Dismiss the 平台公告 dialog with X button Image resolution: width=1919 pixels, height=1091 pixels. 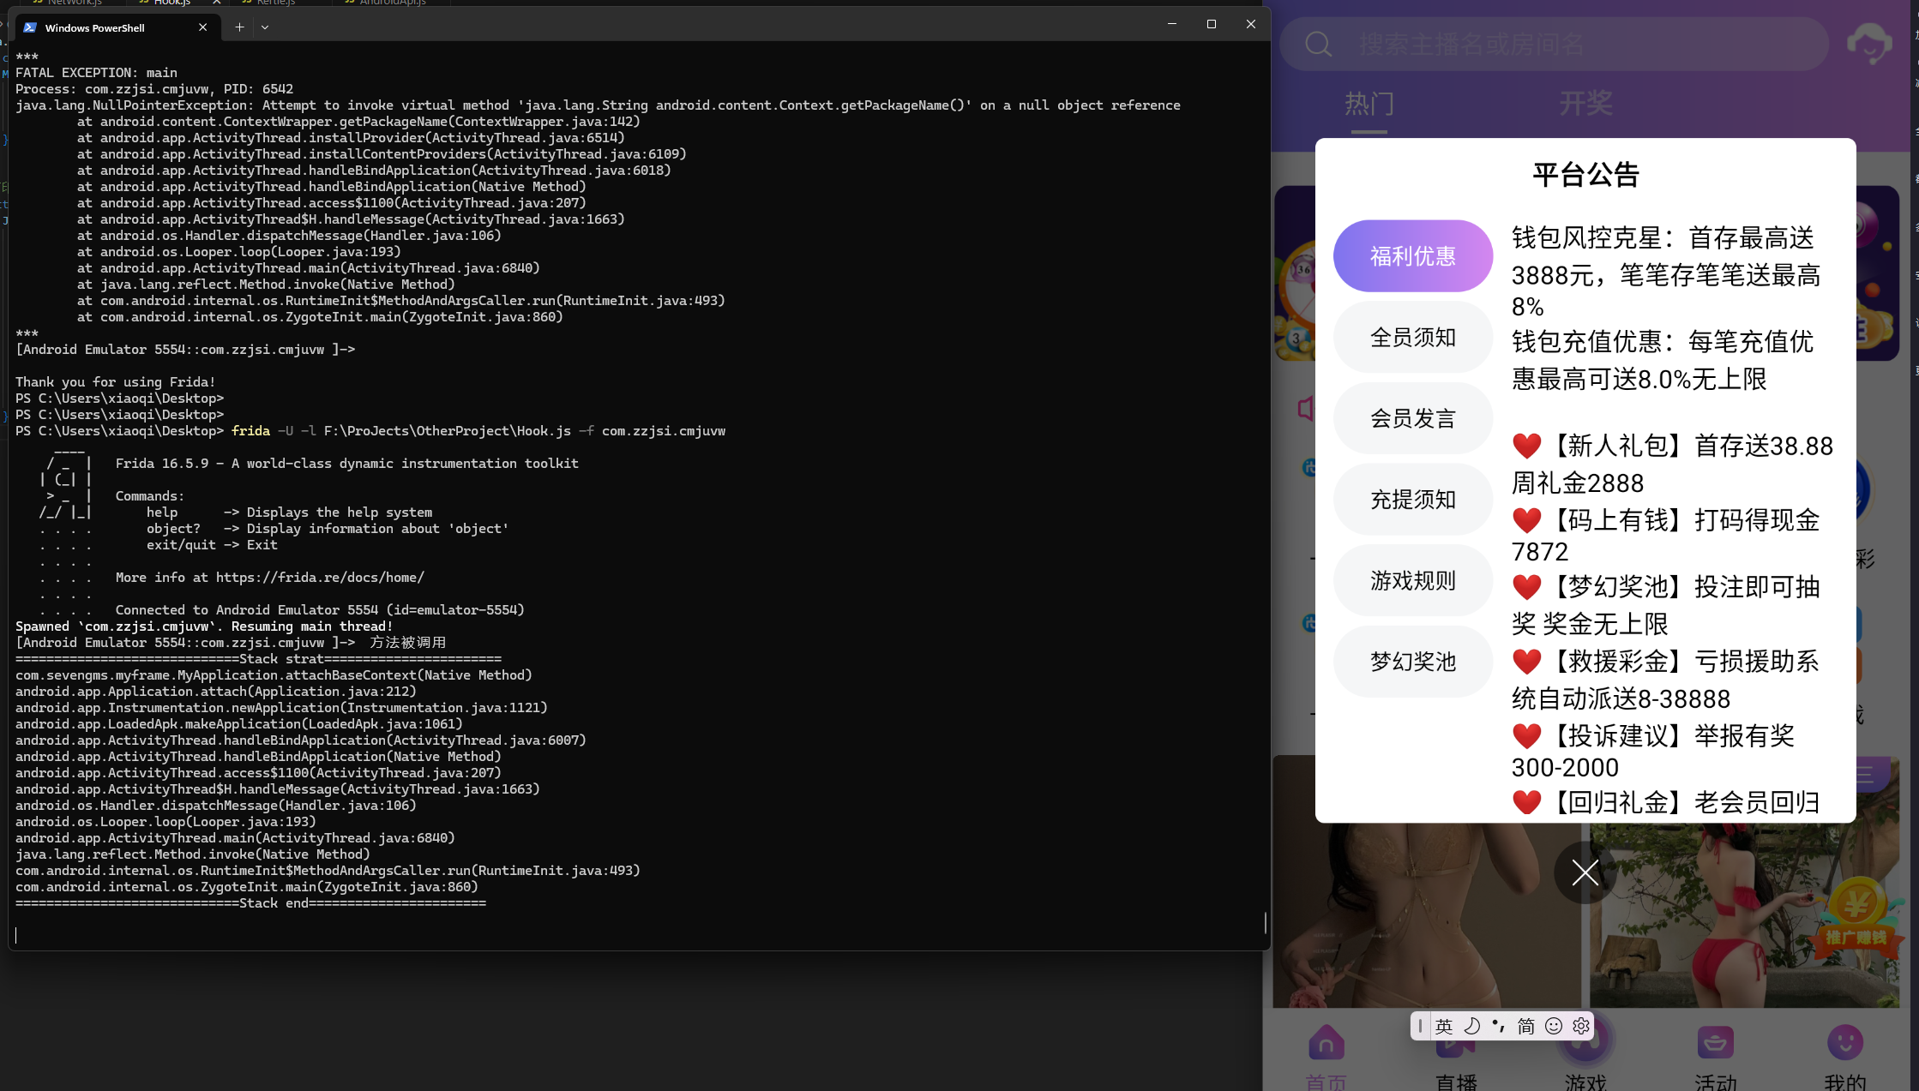point(1585,872)
